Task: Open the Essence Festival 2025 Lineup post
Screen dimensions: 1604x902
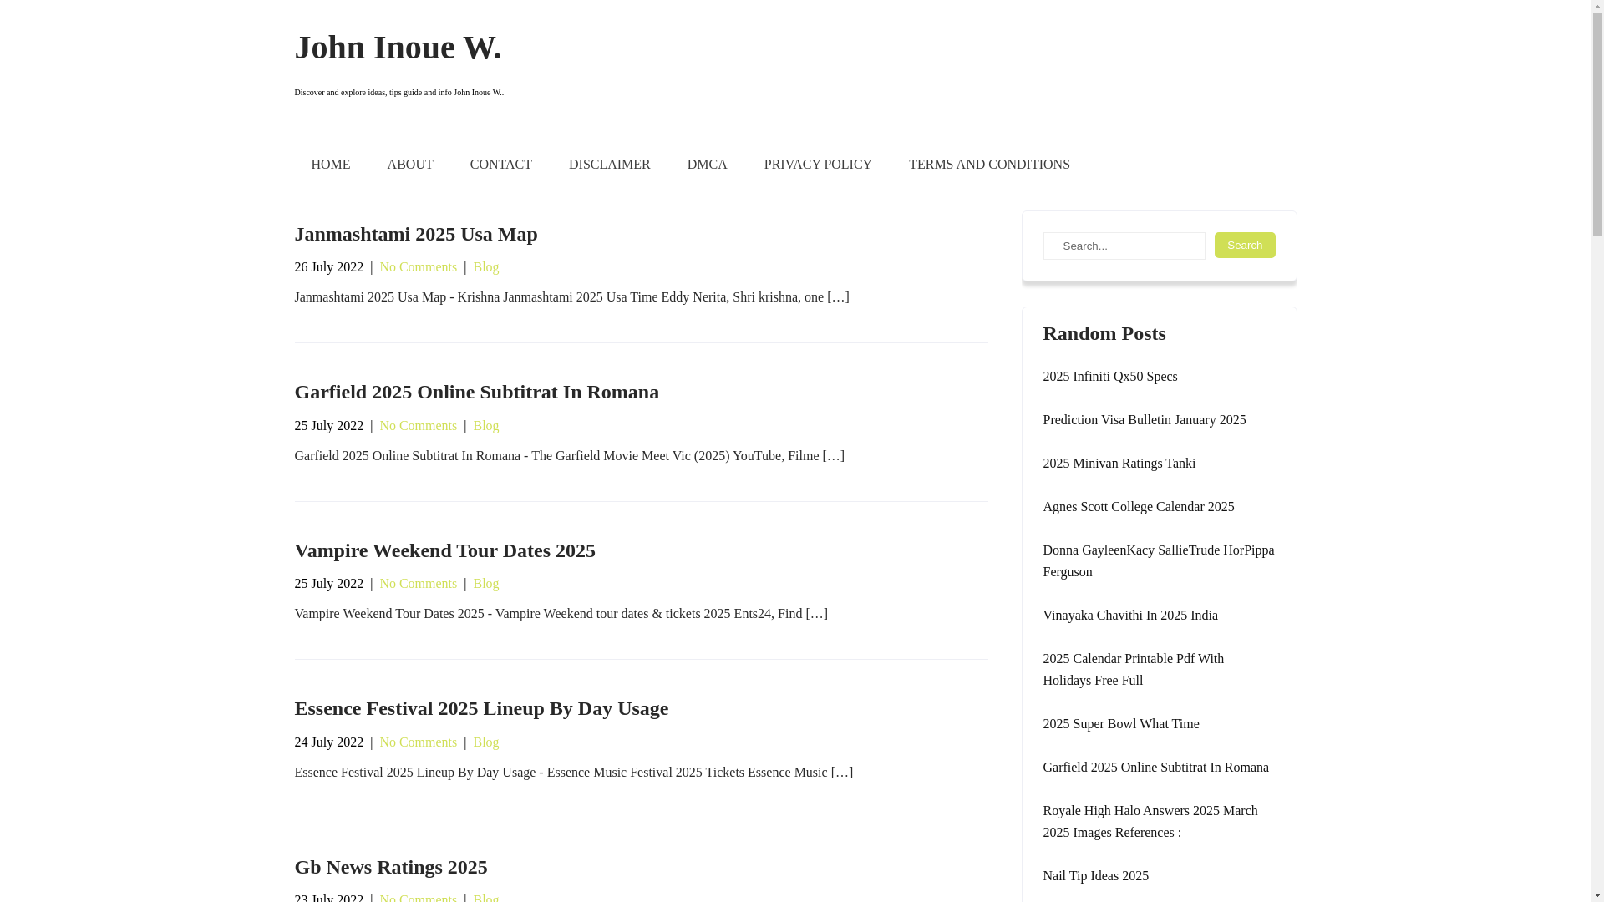Action: tap(481, 708)
